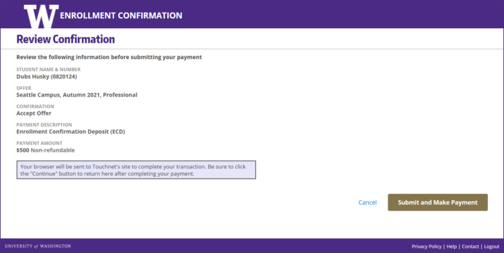Cancel the payment confirmation

tap(368, 203)
